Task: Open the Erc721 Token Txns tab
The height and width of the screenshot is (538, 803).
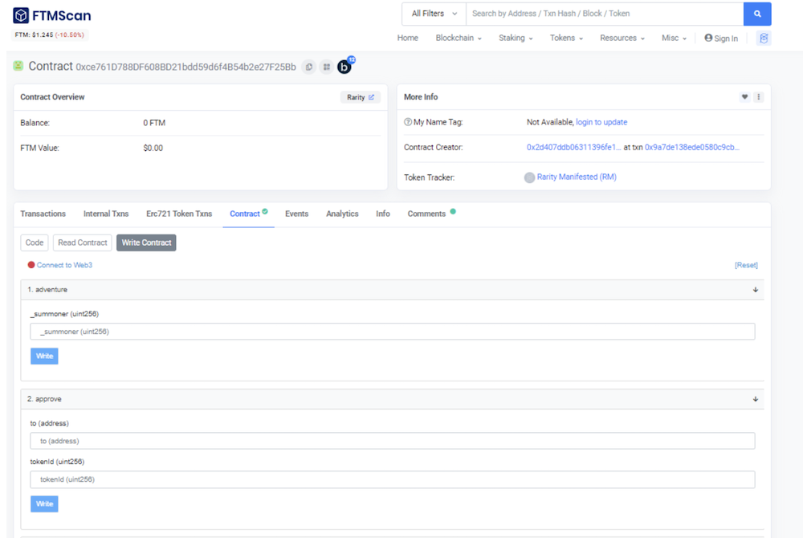Action: coord(179,214)
